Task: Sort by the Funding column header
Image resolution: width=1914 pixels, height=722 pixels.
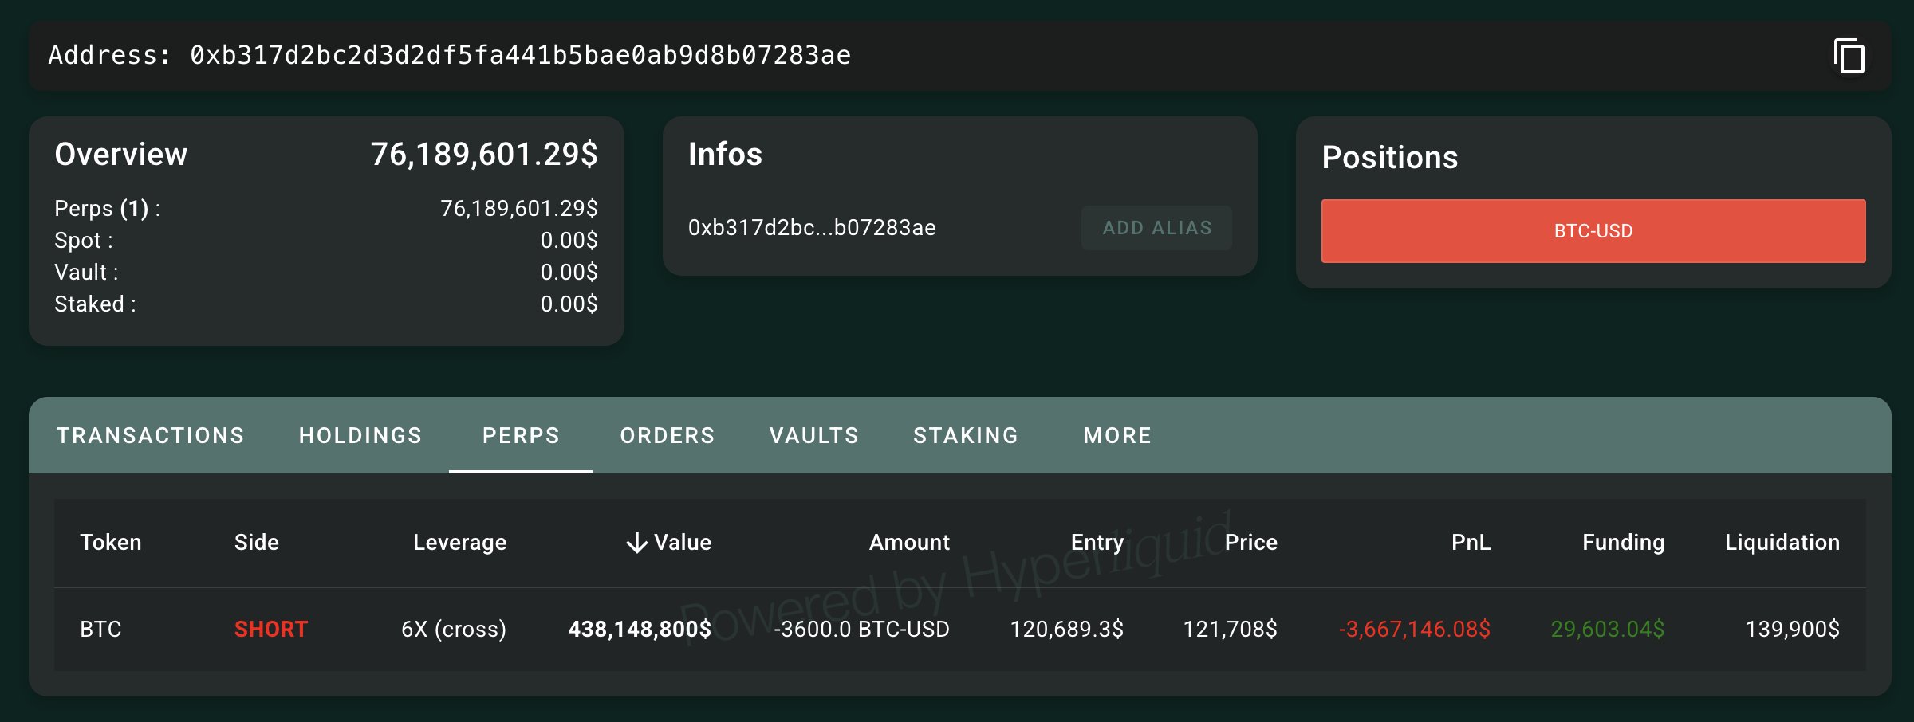Action: pos(1623,543)
